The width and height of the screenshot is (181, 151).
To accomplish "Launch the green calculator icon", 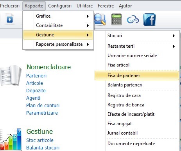I will (x=116, y=19).
